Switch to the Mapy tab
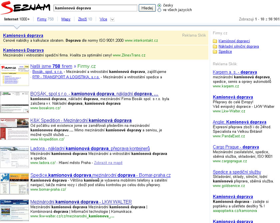The height and width of the screenshot is (223, 280). pos(66,19)
